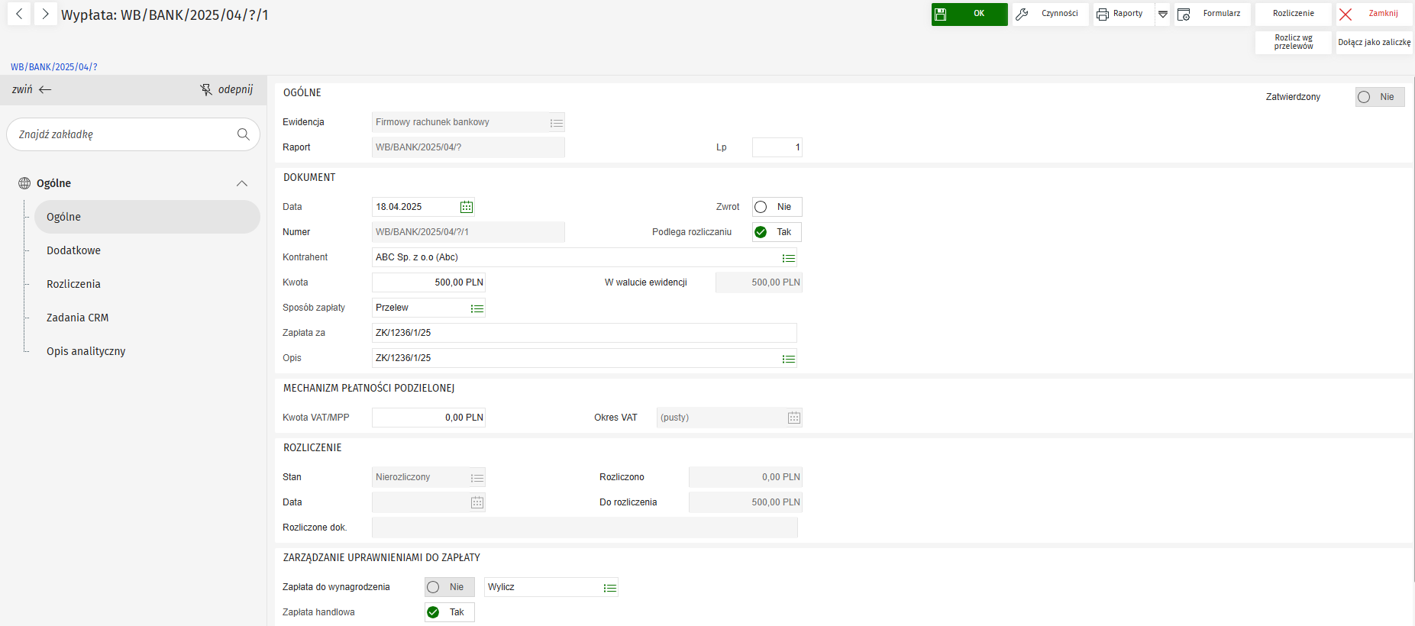Image resolution: width=1415 pixels, height=626 pixels.
Task: Click search magnifier in Znajdź zakładkę
Action: tap(244, 134)
